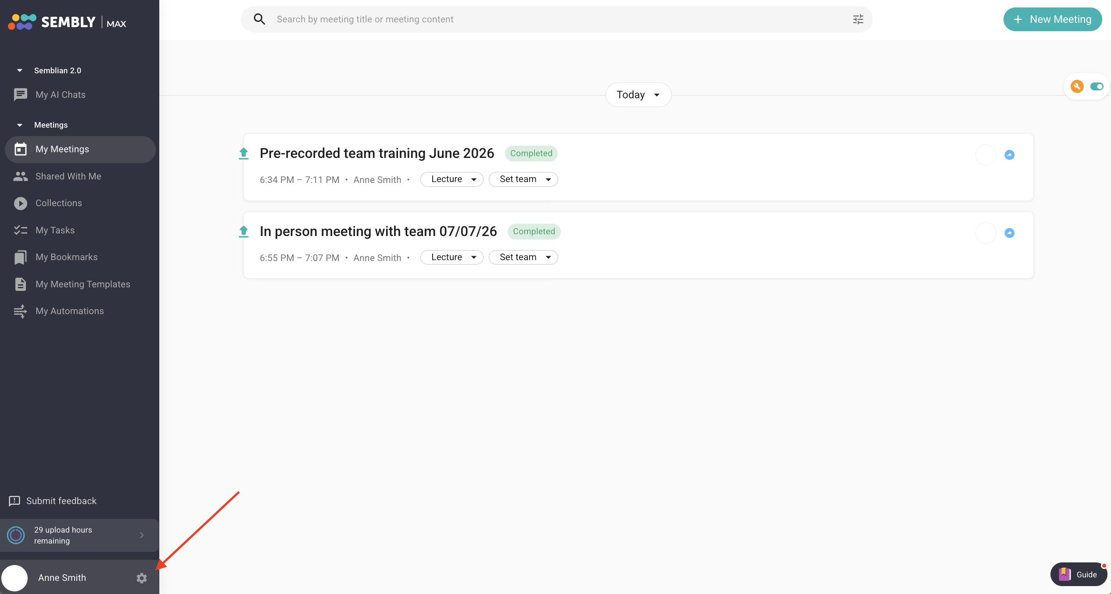Screen dimensions: 1111x594
Task: Click Submit feedback link
Action: (x=53, y=501)
